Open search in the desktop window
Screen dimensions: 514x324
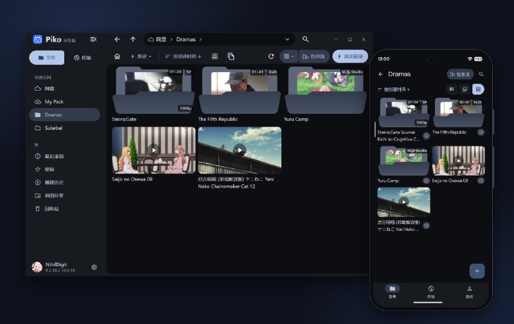[305, 39]
